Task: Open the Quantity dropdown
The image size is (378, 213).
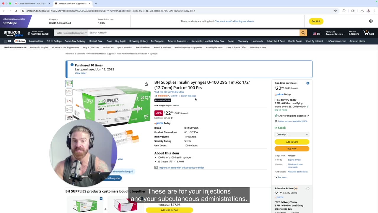Action: 292,134
